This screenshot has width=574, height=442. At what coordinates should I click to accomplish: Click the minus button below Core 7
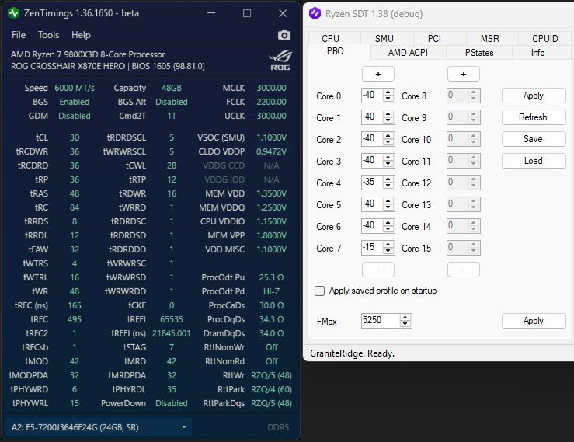point(377,270)
